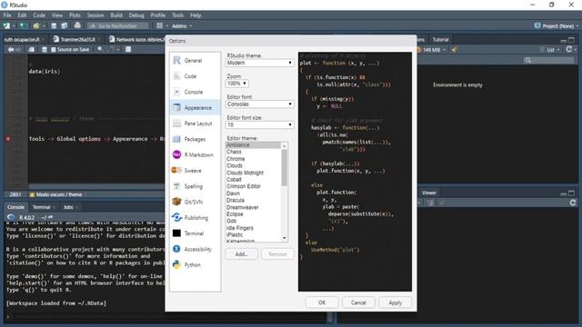Click the Open File folder icon in toolbar
Image resolution: width=582 pixels, height=327 pixels.
36,25
